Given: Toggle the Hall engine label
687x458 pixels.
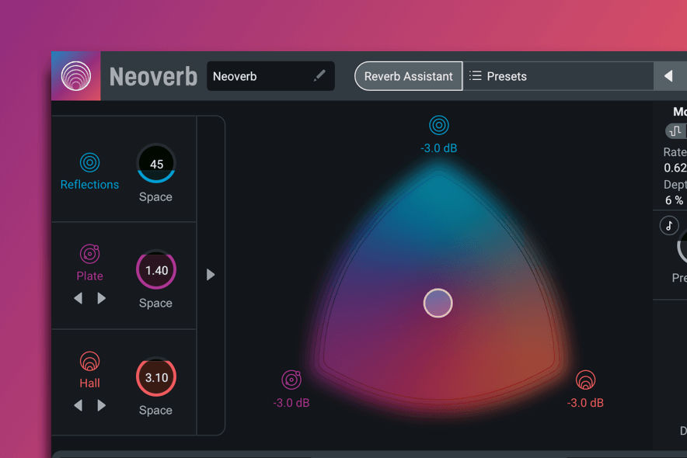Looking at the screenshot, I should tap(90, 383).
